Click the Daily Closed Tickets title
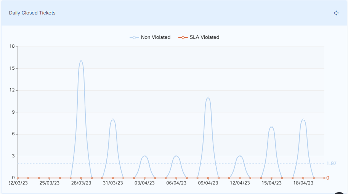The height and width of the screenshot is (194, 348). tap(32, 13)
